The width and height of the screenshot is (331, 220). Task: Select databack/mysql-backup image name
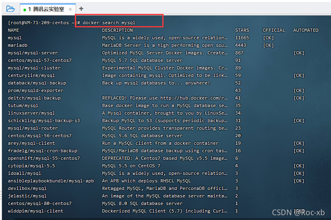(37, 83)
